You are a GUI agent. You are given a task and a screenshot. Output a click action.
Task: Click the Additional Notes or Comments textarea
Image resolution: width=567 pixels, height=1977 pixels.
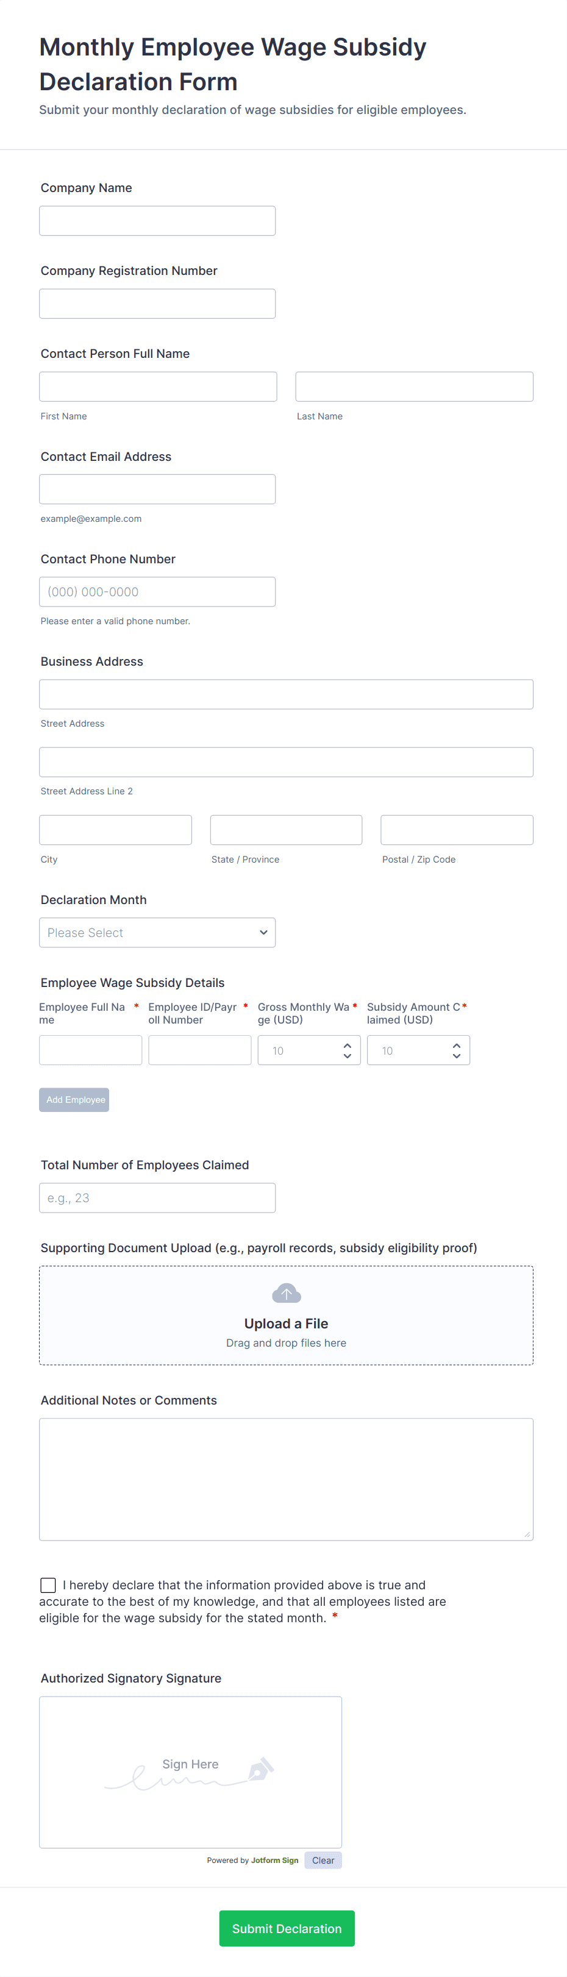(286, 1478)
